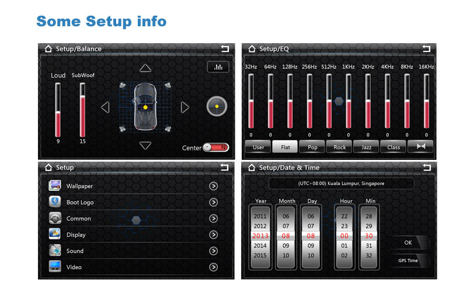Click the Video monitor icon
The height and width of the screenshot is (290, 467).
pos(55,267)
